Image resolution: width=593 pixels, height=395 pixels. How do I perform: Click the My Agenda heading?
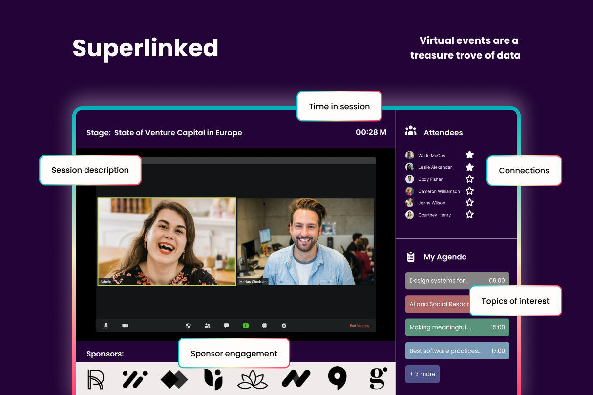(445, 257)
